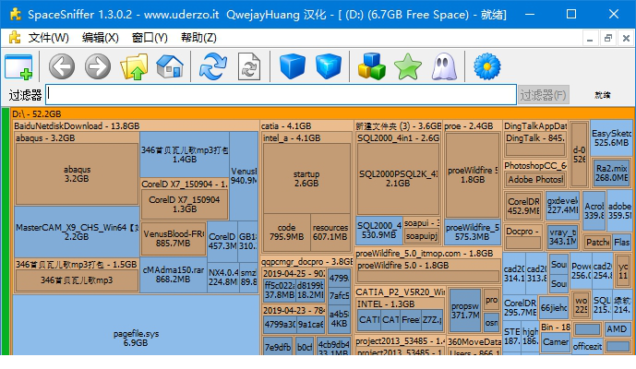This screenshot has width=636, height=369.
Task: Select the AMD block
Action: [x=618, y=328]
